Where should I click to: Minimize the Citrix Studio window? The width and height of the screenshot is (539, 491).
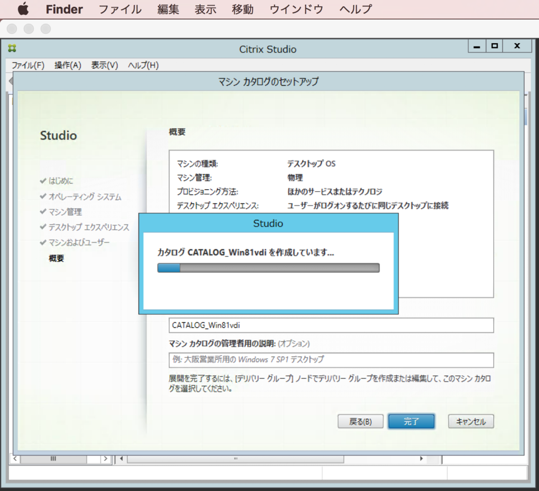coord(477,46)
